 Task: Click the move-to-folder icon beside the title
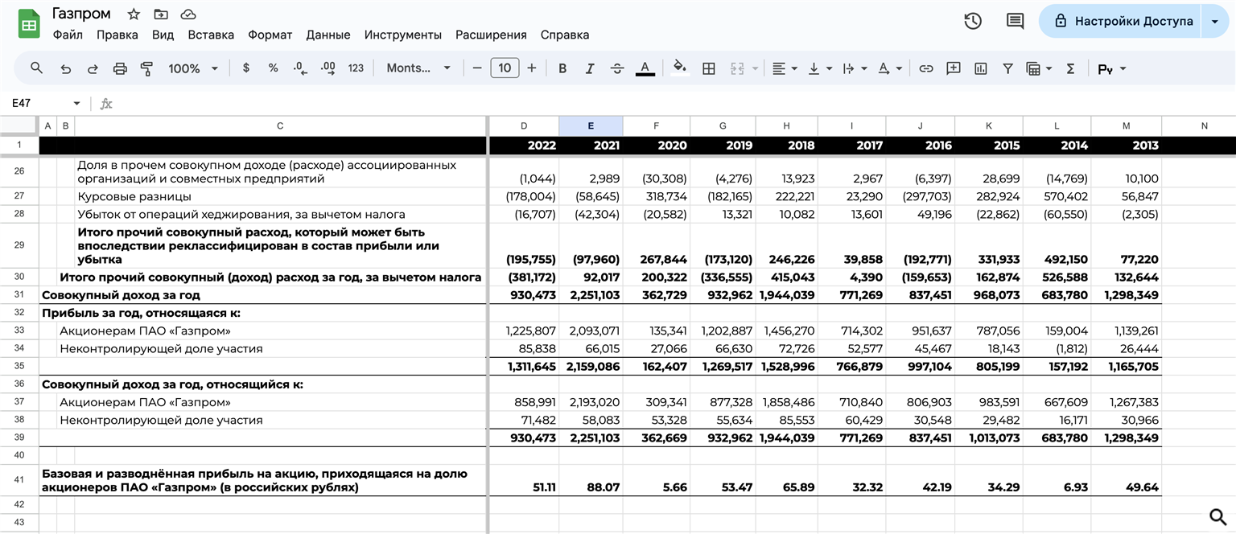(161, 14)
